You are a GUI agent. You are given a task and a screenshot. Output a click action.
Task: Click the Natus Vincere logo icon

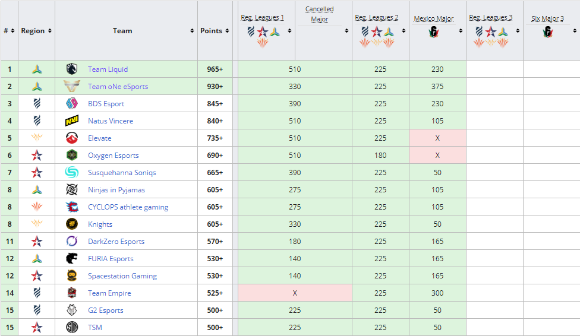click(72, 121)
